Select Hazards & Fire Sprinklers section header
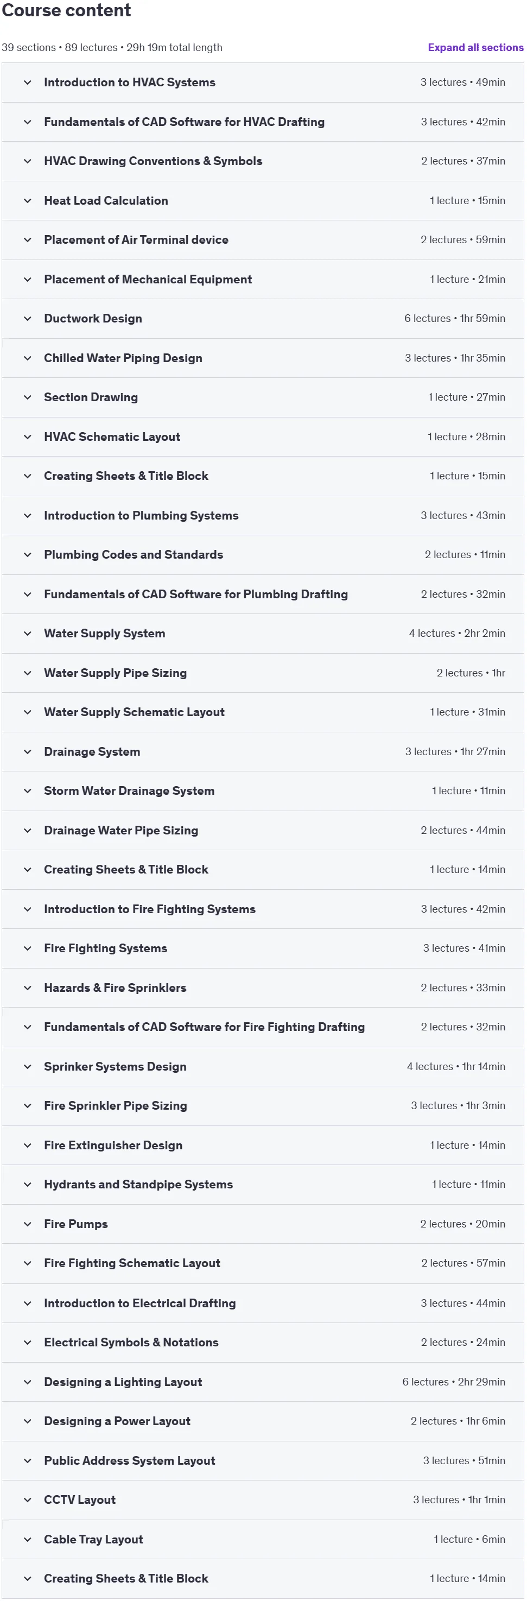 point(263,988)
